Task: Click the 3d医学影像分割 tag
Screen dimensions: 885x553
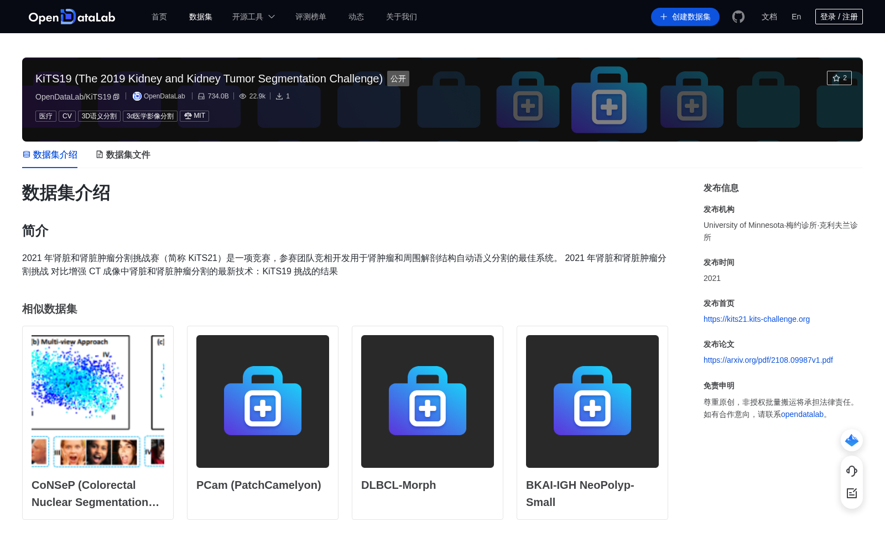Action: pyautogui.click(x=150, y=116)
